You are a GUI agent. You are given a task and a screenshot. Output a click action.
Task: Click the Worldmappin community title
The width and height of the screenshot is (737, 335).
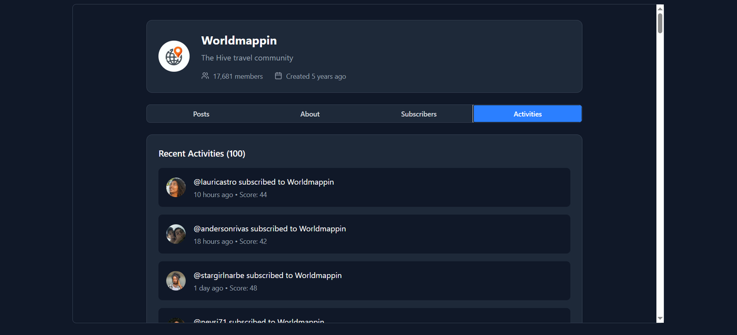point(239,41)
